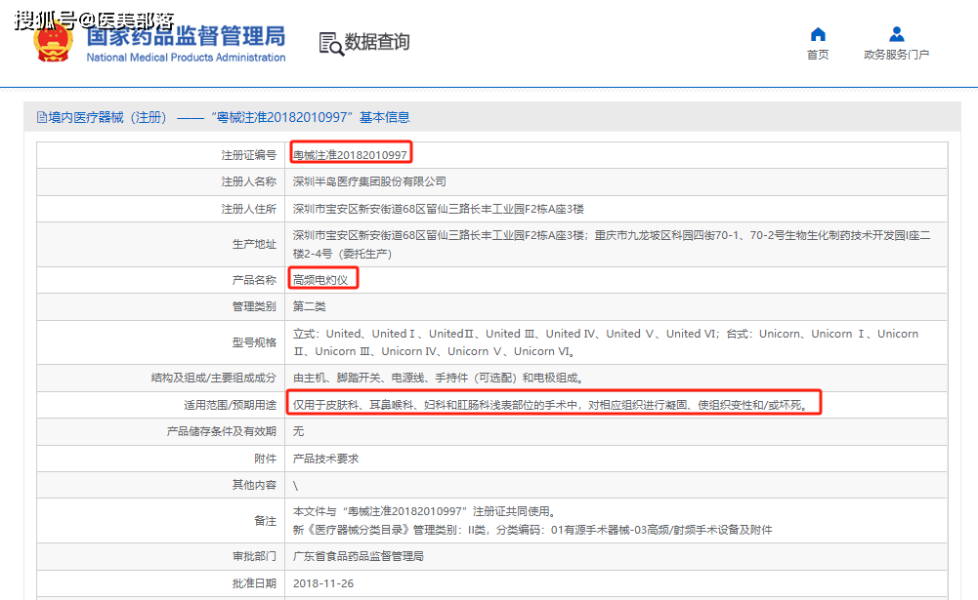Click the 批准日期 label

(254, 583)
